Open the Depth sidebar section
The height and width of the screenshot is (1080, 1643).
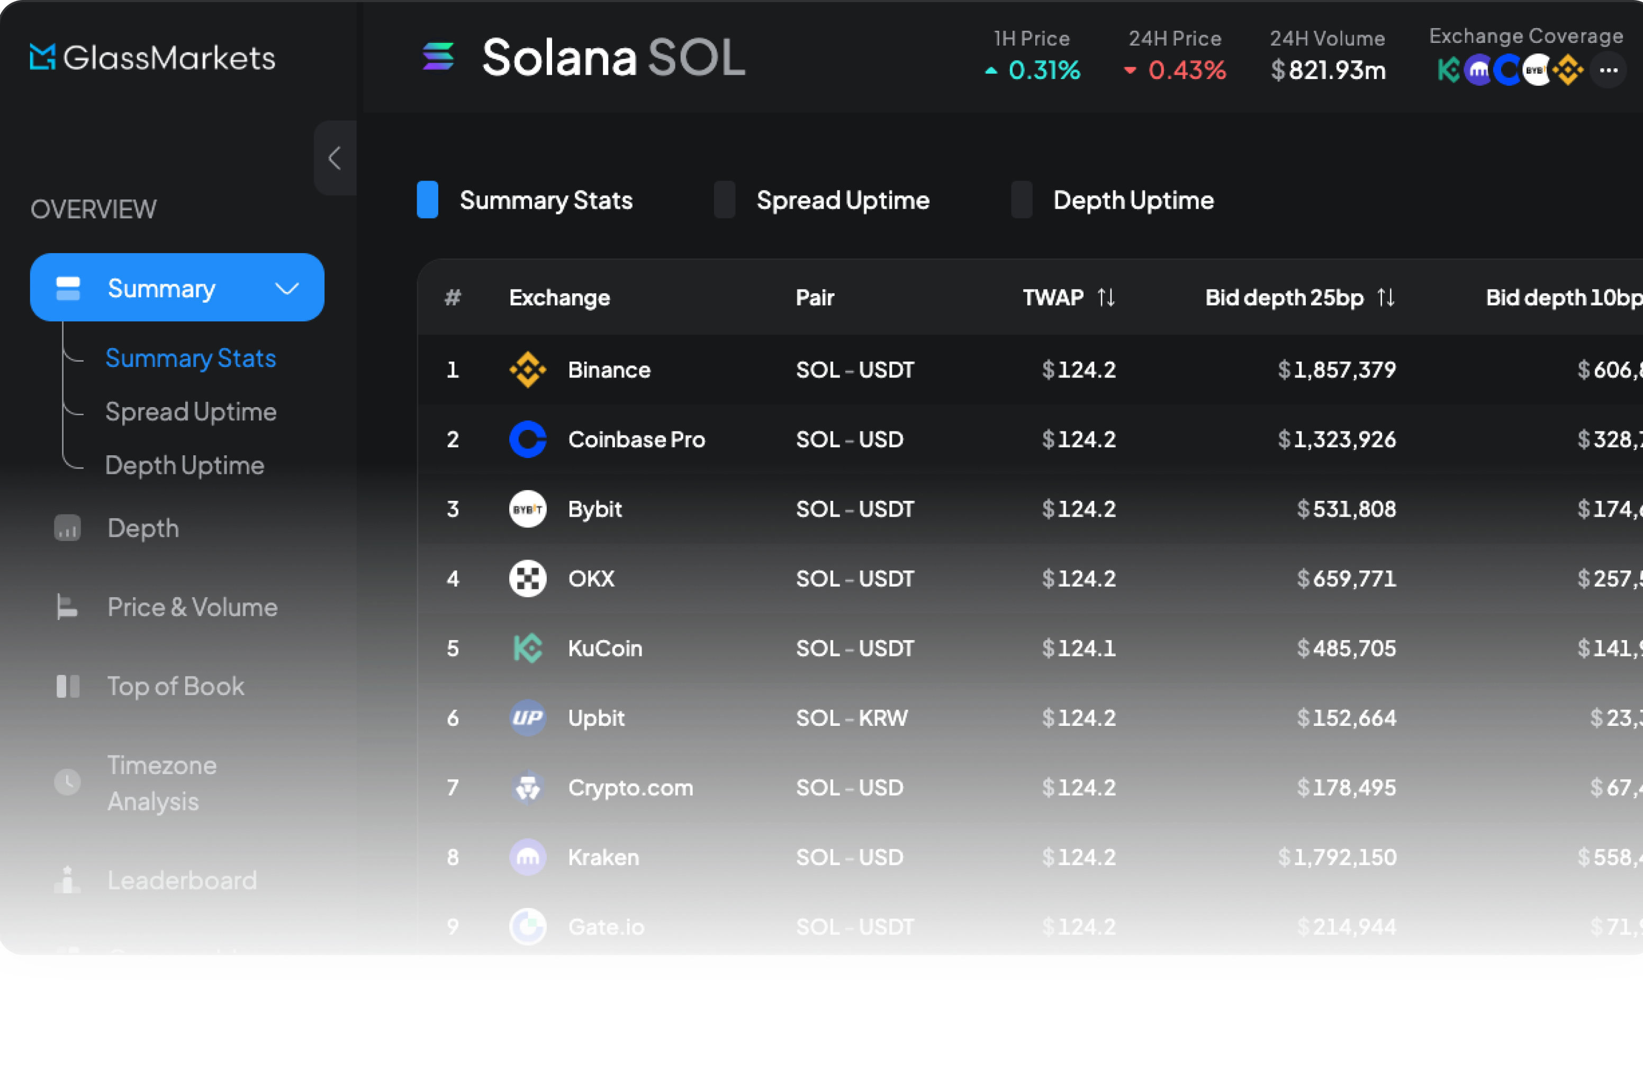coord(143,528)
